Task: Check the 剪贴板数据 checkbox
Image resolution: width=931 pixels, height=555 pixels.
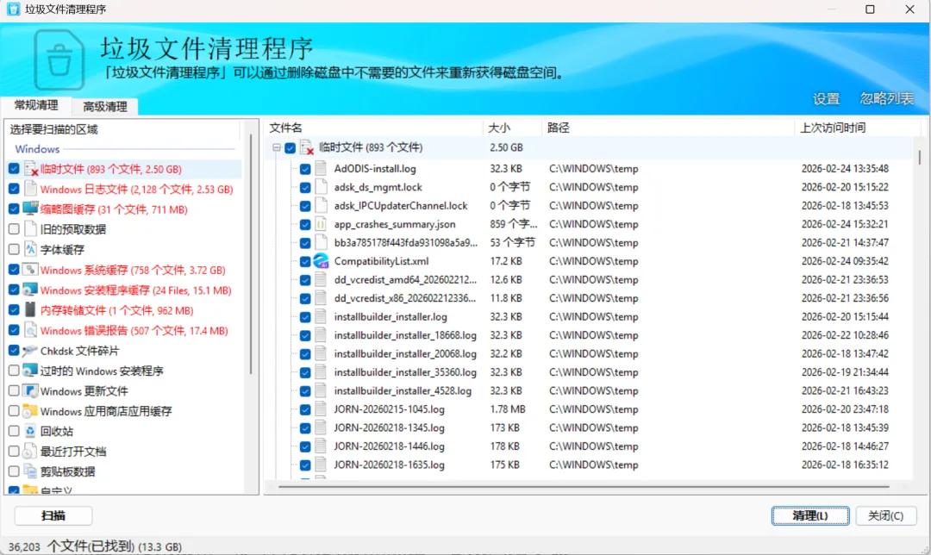Action: [x=14, y=471]
